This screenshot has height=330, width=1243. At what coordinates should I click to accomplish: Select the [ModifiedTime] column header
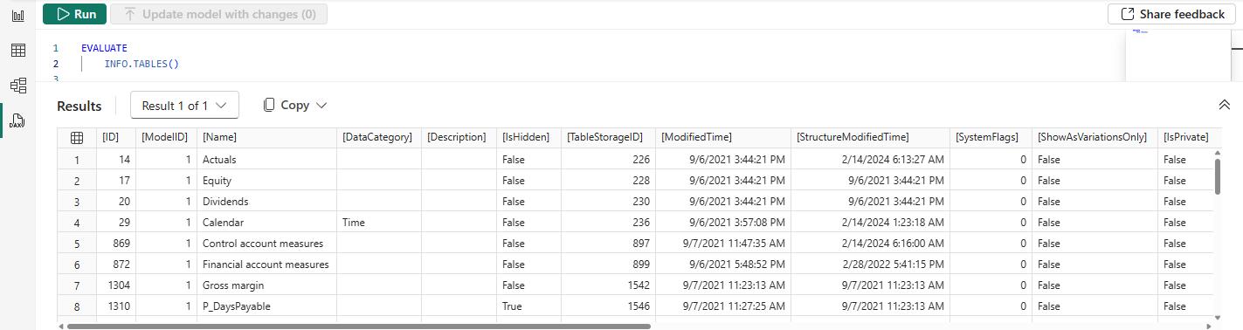point(697,137)
